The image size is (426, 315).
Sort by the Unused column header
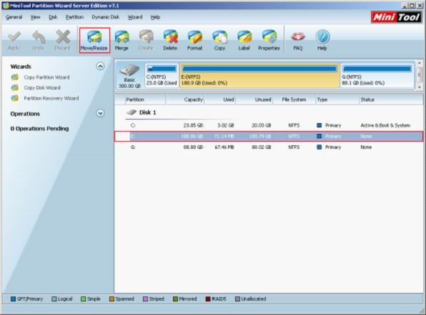pyautogui.click(x=254, y=100)
